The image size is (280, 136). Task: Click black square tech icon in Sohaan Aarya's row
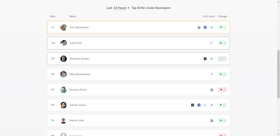click(x=192, y=105)
